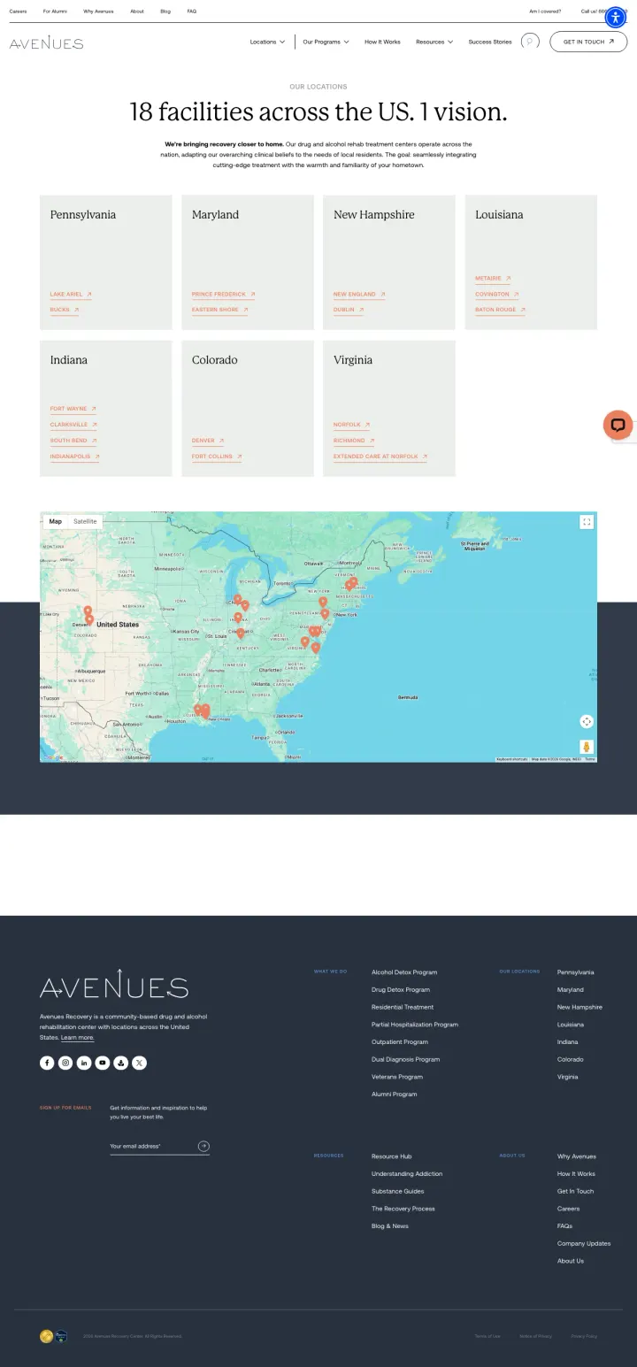Open Avenues X (Twitter) icon
Image resolution: width=637 pixels, height=1367 pixels.
tap(140, 1063)
